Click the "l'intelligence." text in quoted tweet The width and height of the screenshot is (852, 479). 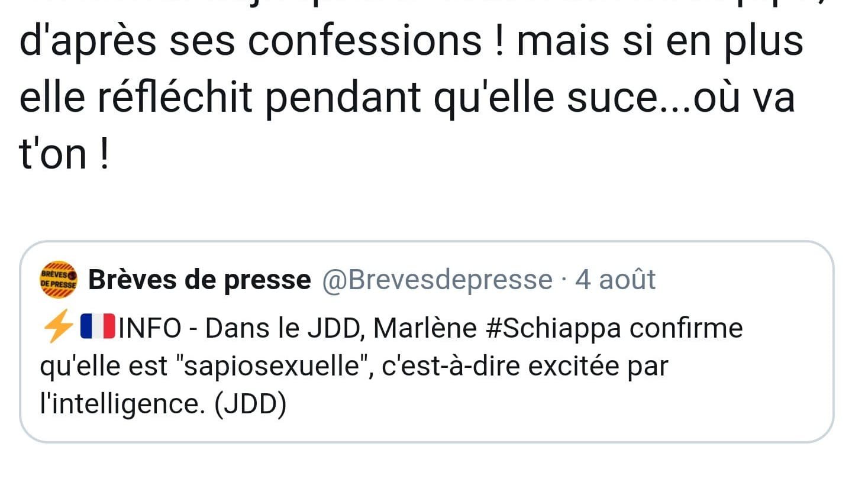tap(121, 405)
